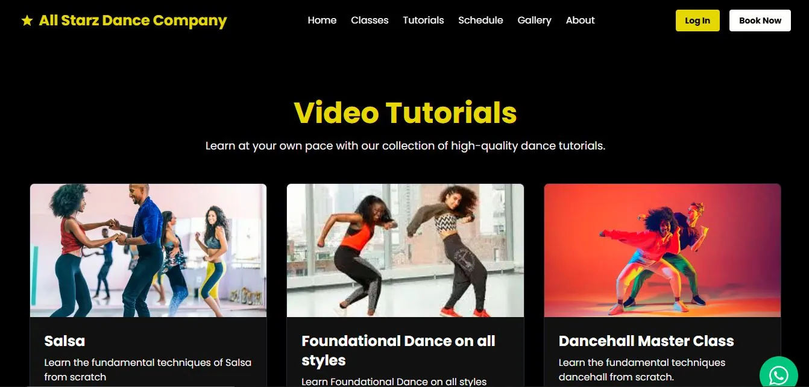Image resolution: width=809 pixels, height=387 pixels.
Task: Visit the Gallery page link
Action: pyautogui.click(x=534, y=20)
